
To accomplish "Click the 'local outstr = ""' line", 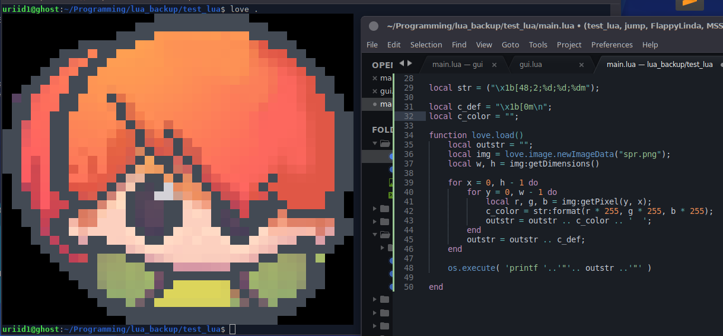I will coord(491,145).
